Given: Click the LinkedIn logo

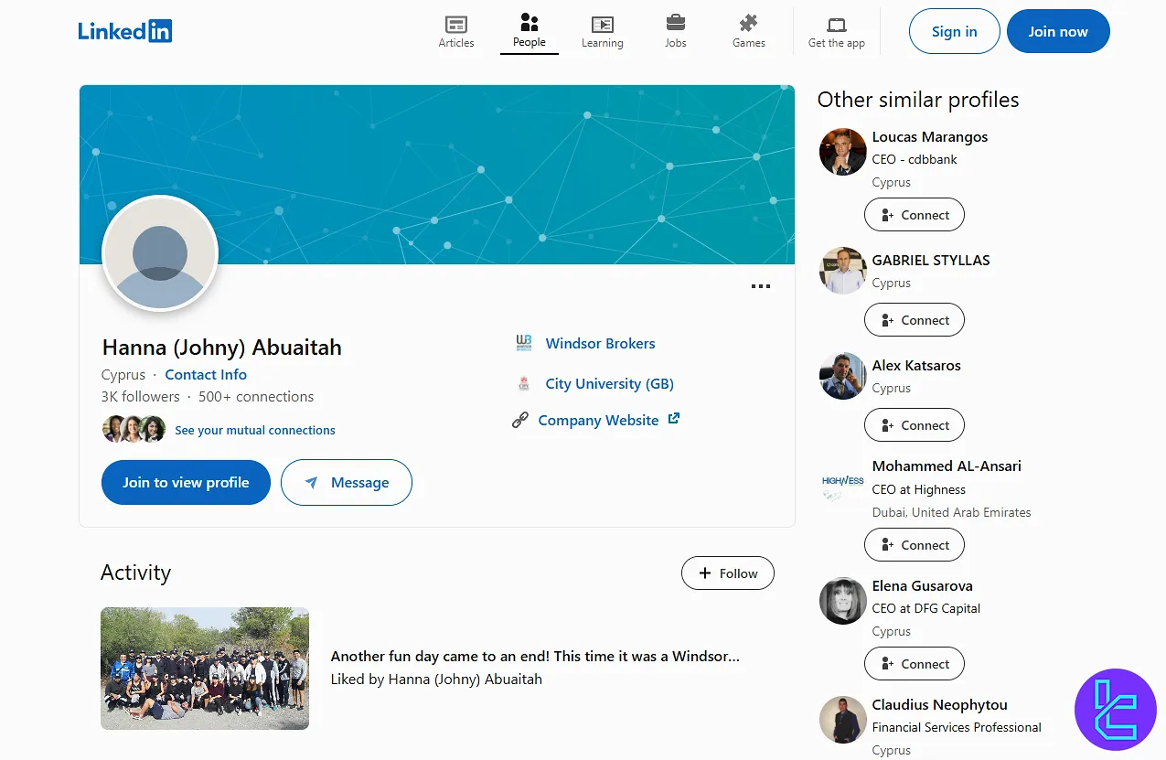Looking at the screenshot, I should click(x=125, y=31).
